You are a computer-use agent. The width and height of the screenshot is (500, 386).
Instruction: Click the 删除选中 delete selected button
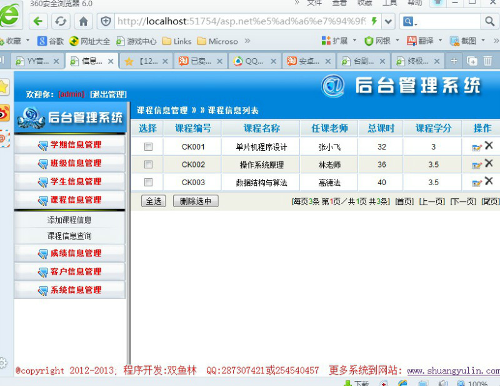click(196, 201)
